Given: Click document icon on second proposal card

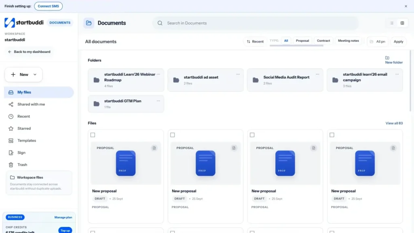Looking at the screenshot, I should pos(234,148).
